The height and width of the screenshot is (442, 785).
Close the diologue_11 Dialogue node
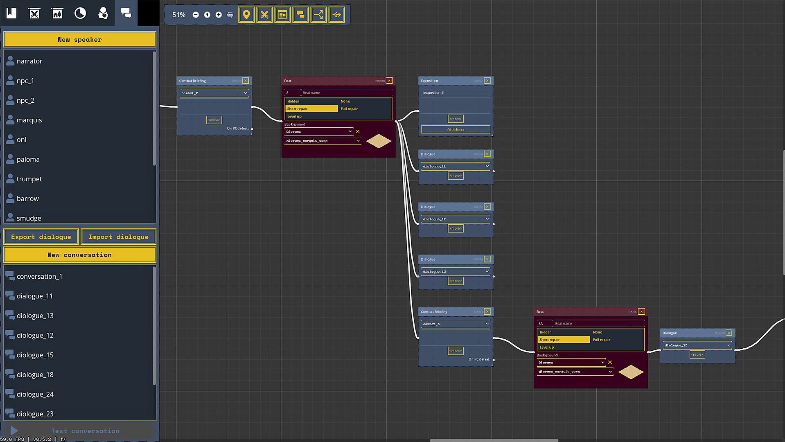(x=487, y=154)
